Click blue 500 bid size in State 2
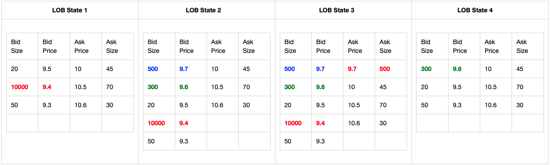This screenshot has width=550, height=165. [x=153, y=69]
